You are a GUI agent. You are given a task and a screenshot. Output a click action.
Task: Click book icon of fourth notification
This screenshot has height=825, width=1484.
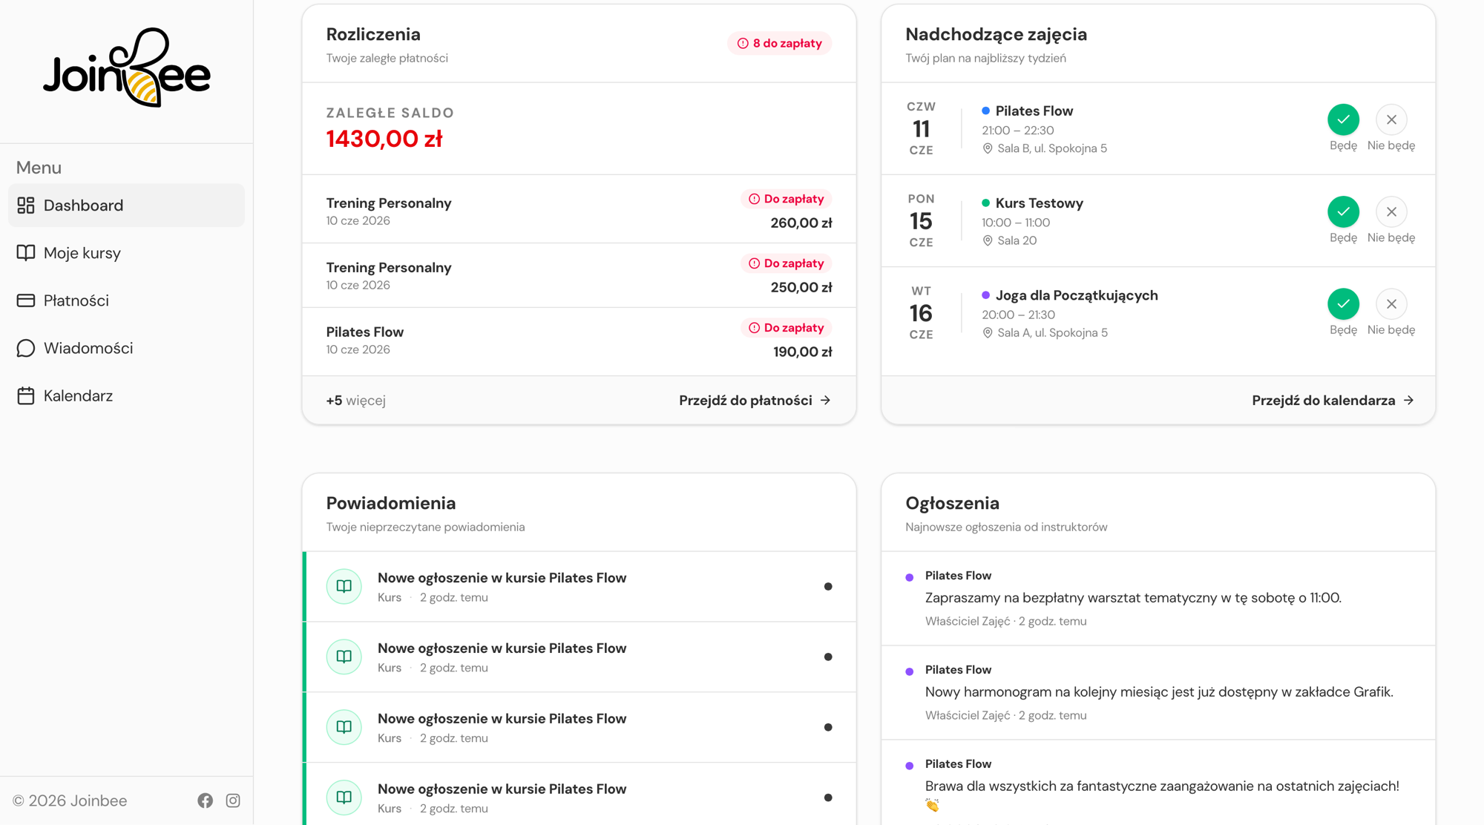click(x=344, y=798)
